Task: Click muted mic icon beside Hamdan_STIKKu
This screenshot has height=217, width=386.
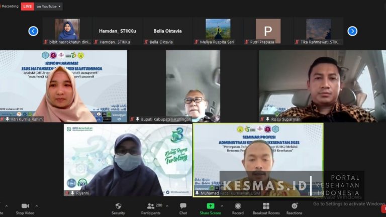Action: point(96,42)
